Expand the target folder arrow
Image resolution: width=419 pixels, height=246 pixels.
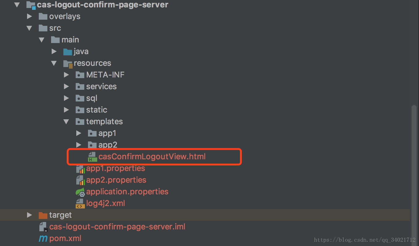pyautogui.click(x=30, y=215)
